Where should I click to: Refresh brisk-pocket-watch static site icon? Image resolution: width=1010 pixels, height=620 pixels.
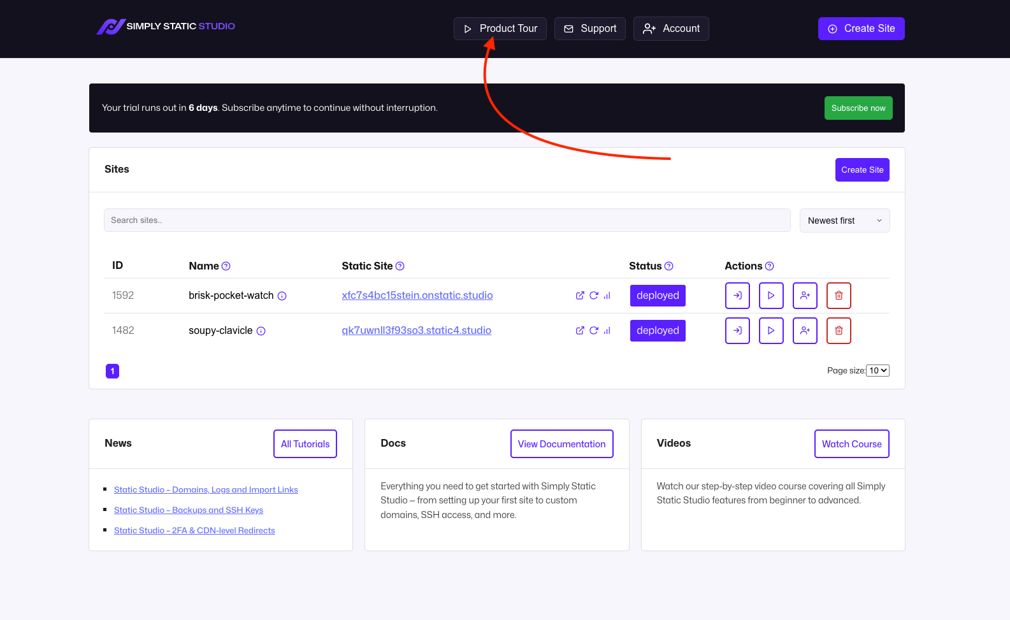pyautogui.click(x=594, y=296)
